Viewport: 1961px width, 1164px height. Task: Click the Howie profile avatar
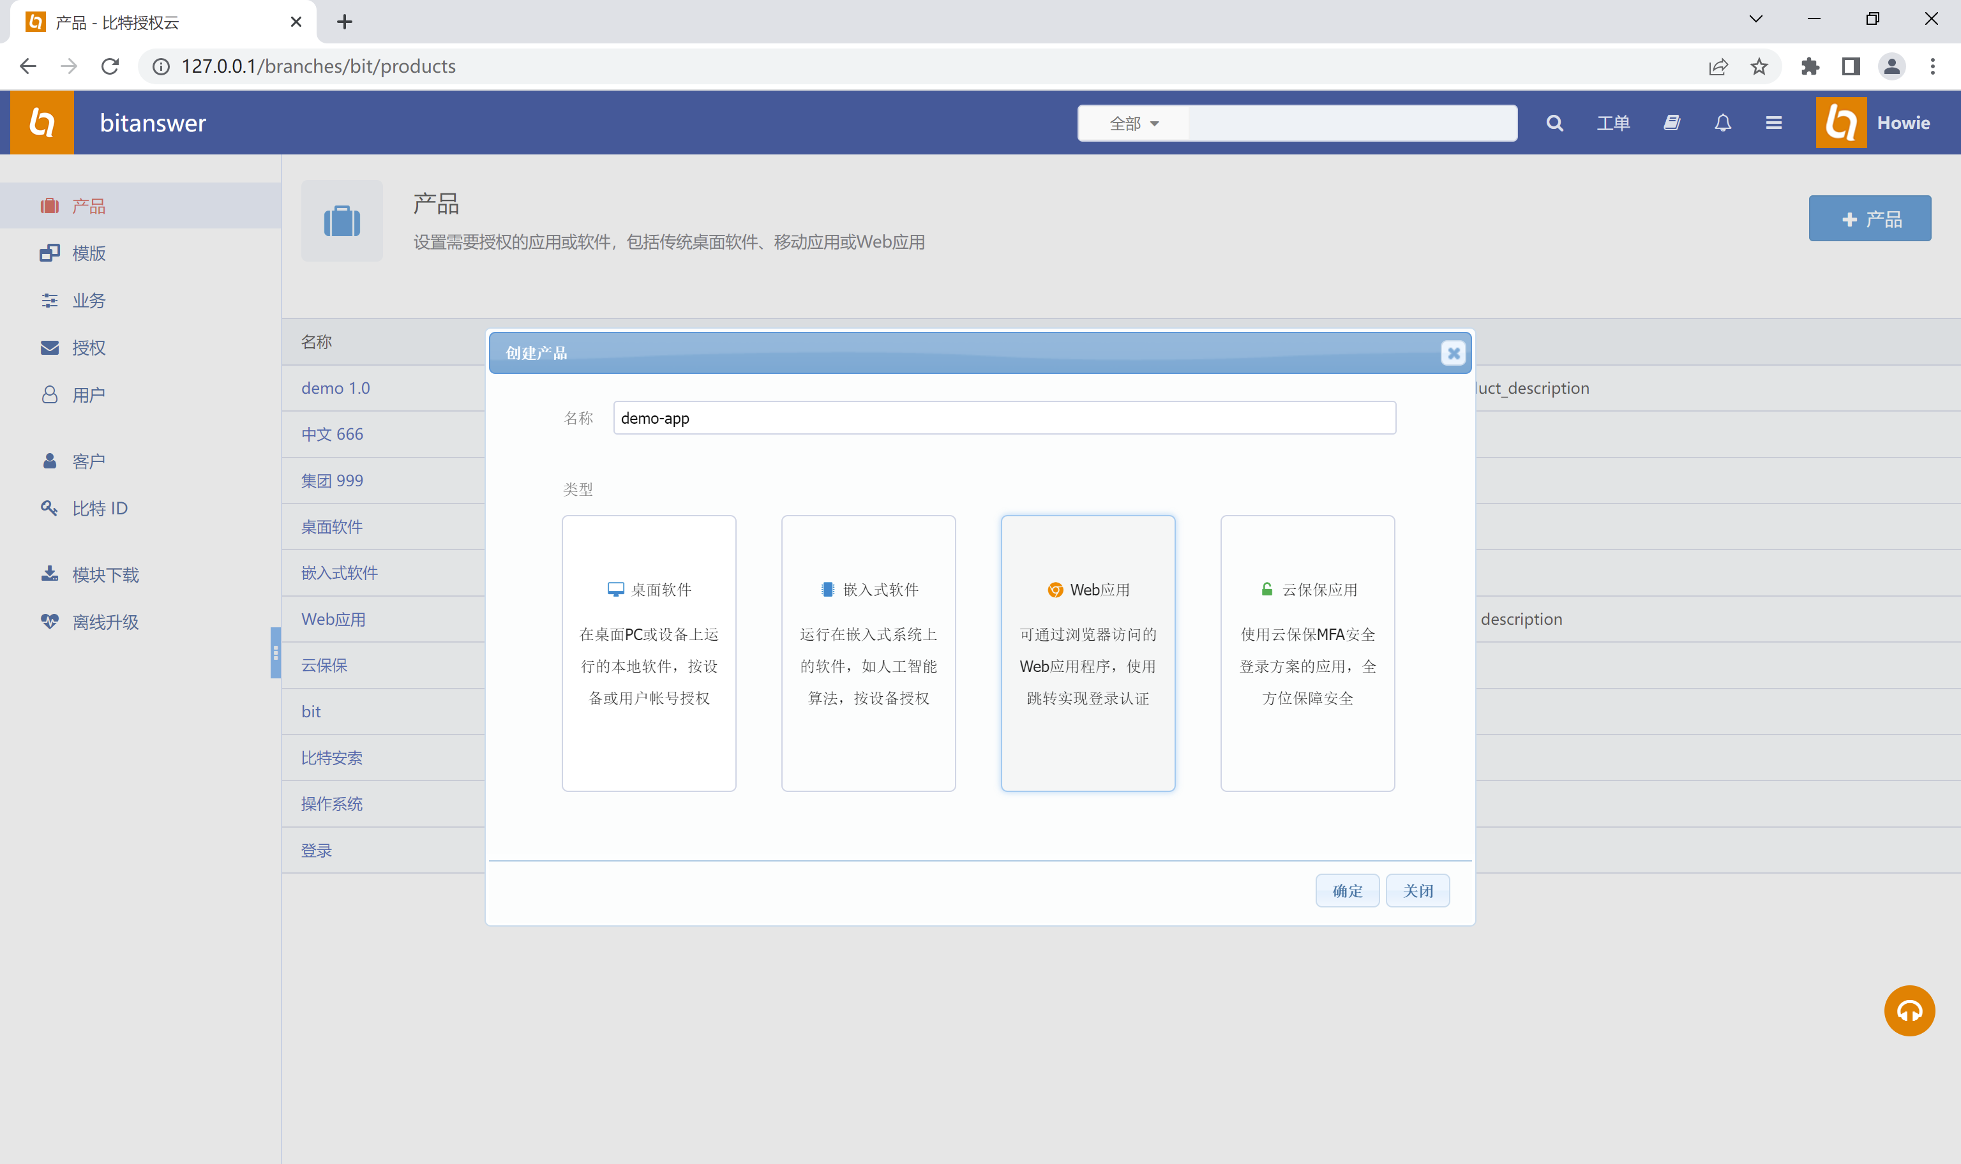click(1841, 123)
